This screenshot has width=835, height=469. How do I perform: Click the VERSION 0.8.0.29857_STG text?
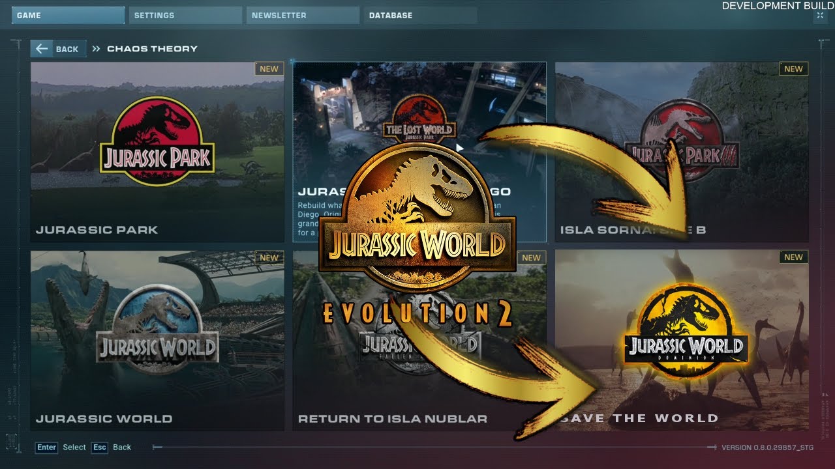pos(767,448)
